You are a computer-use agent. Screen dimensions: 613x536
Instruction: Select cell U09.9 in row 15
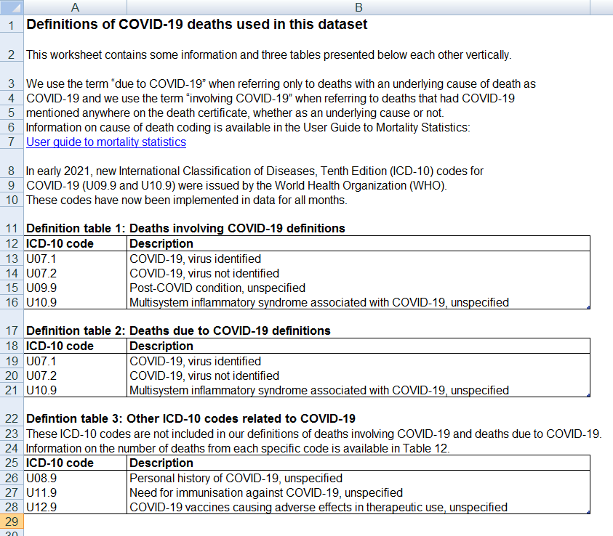75,288
